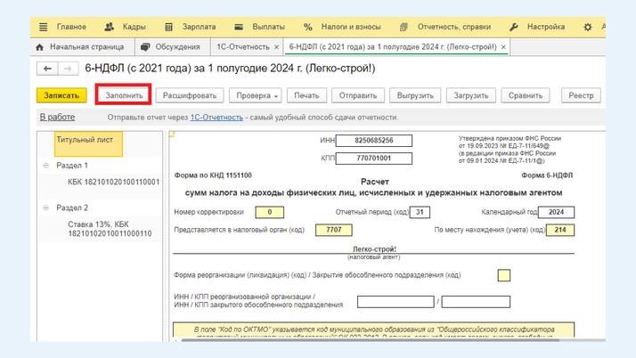Go back with the left arrow button

coord(47,69)
